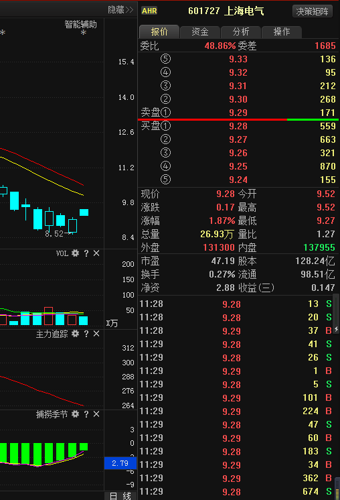Open help for the VOL indicator
Viewport: 340px width, 500px height.
pos(86,253)
